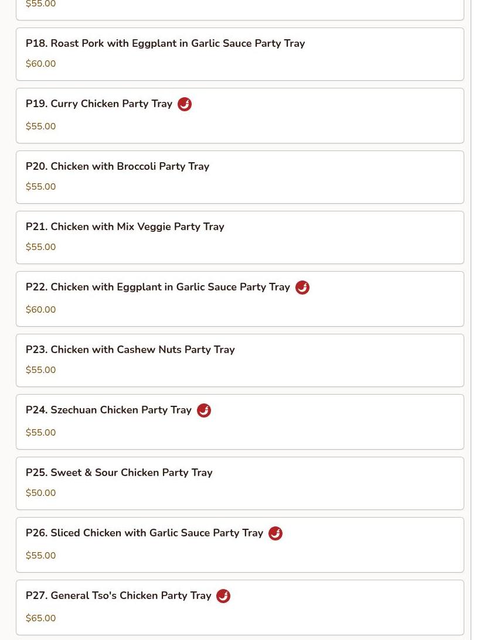Image resolution: width=483 pixels, height=640 pixels.
Task: Select P22 Chicken with Eggplant in Garlic Sauce
Action: point(240,299)
